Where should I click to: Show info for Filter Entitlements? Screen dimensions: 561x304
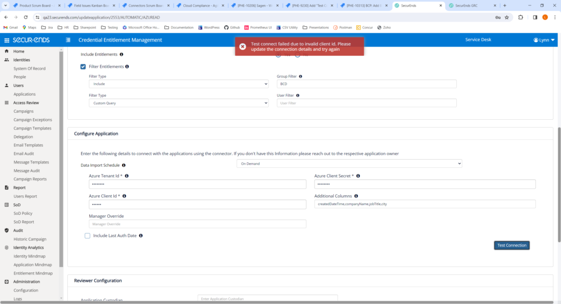click(x=127, y=67)
